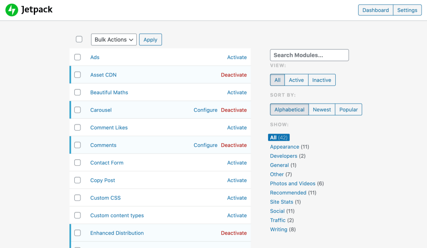The image size is (427, 248).
Task: Open the Enhanced Distribution module link
Action: coord(117,233)
